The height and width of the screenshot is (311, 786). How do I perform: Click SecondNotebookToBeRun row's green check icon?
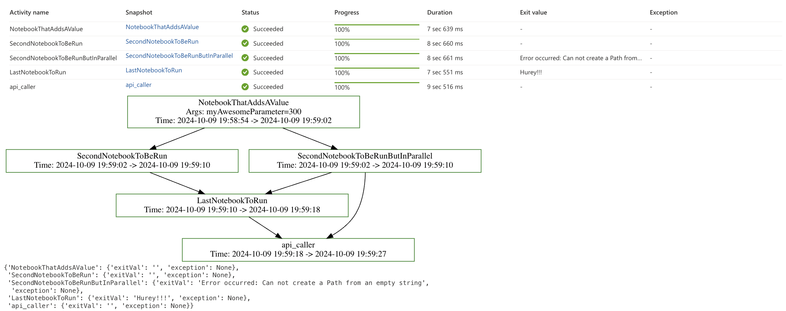(x=245, y=44)
